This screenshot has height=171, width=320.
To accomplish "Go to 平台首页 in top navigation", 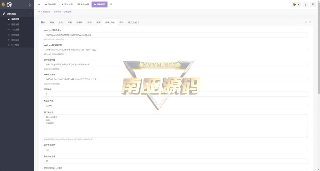I will 51,5.
